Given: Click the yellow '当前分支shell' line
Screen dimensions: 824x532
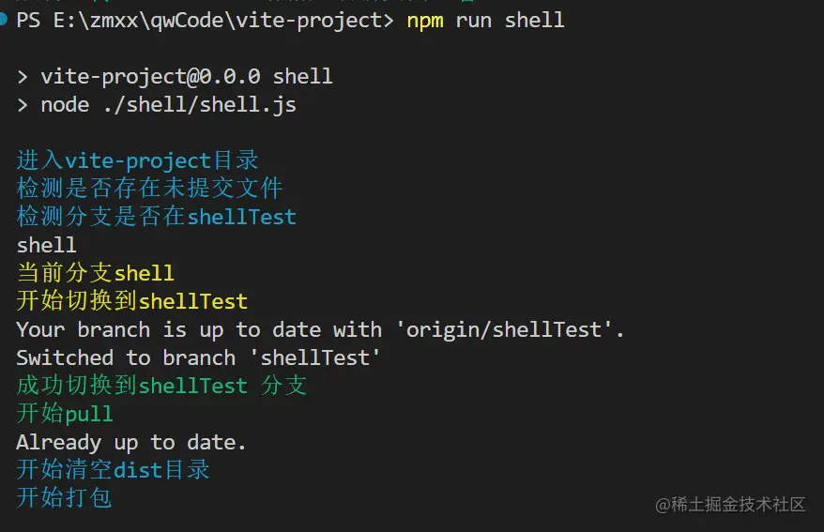Looking at the screenshot, I should click(x=95, y=273).
